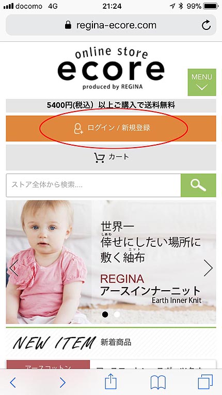Open the カート cart button
Screen dimensions: 222x395
point(111,157)
